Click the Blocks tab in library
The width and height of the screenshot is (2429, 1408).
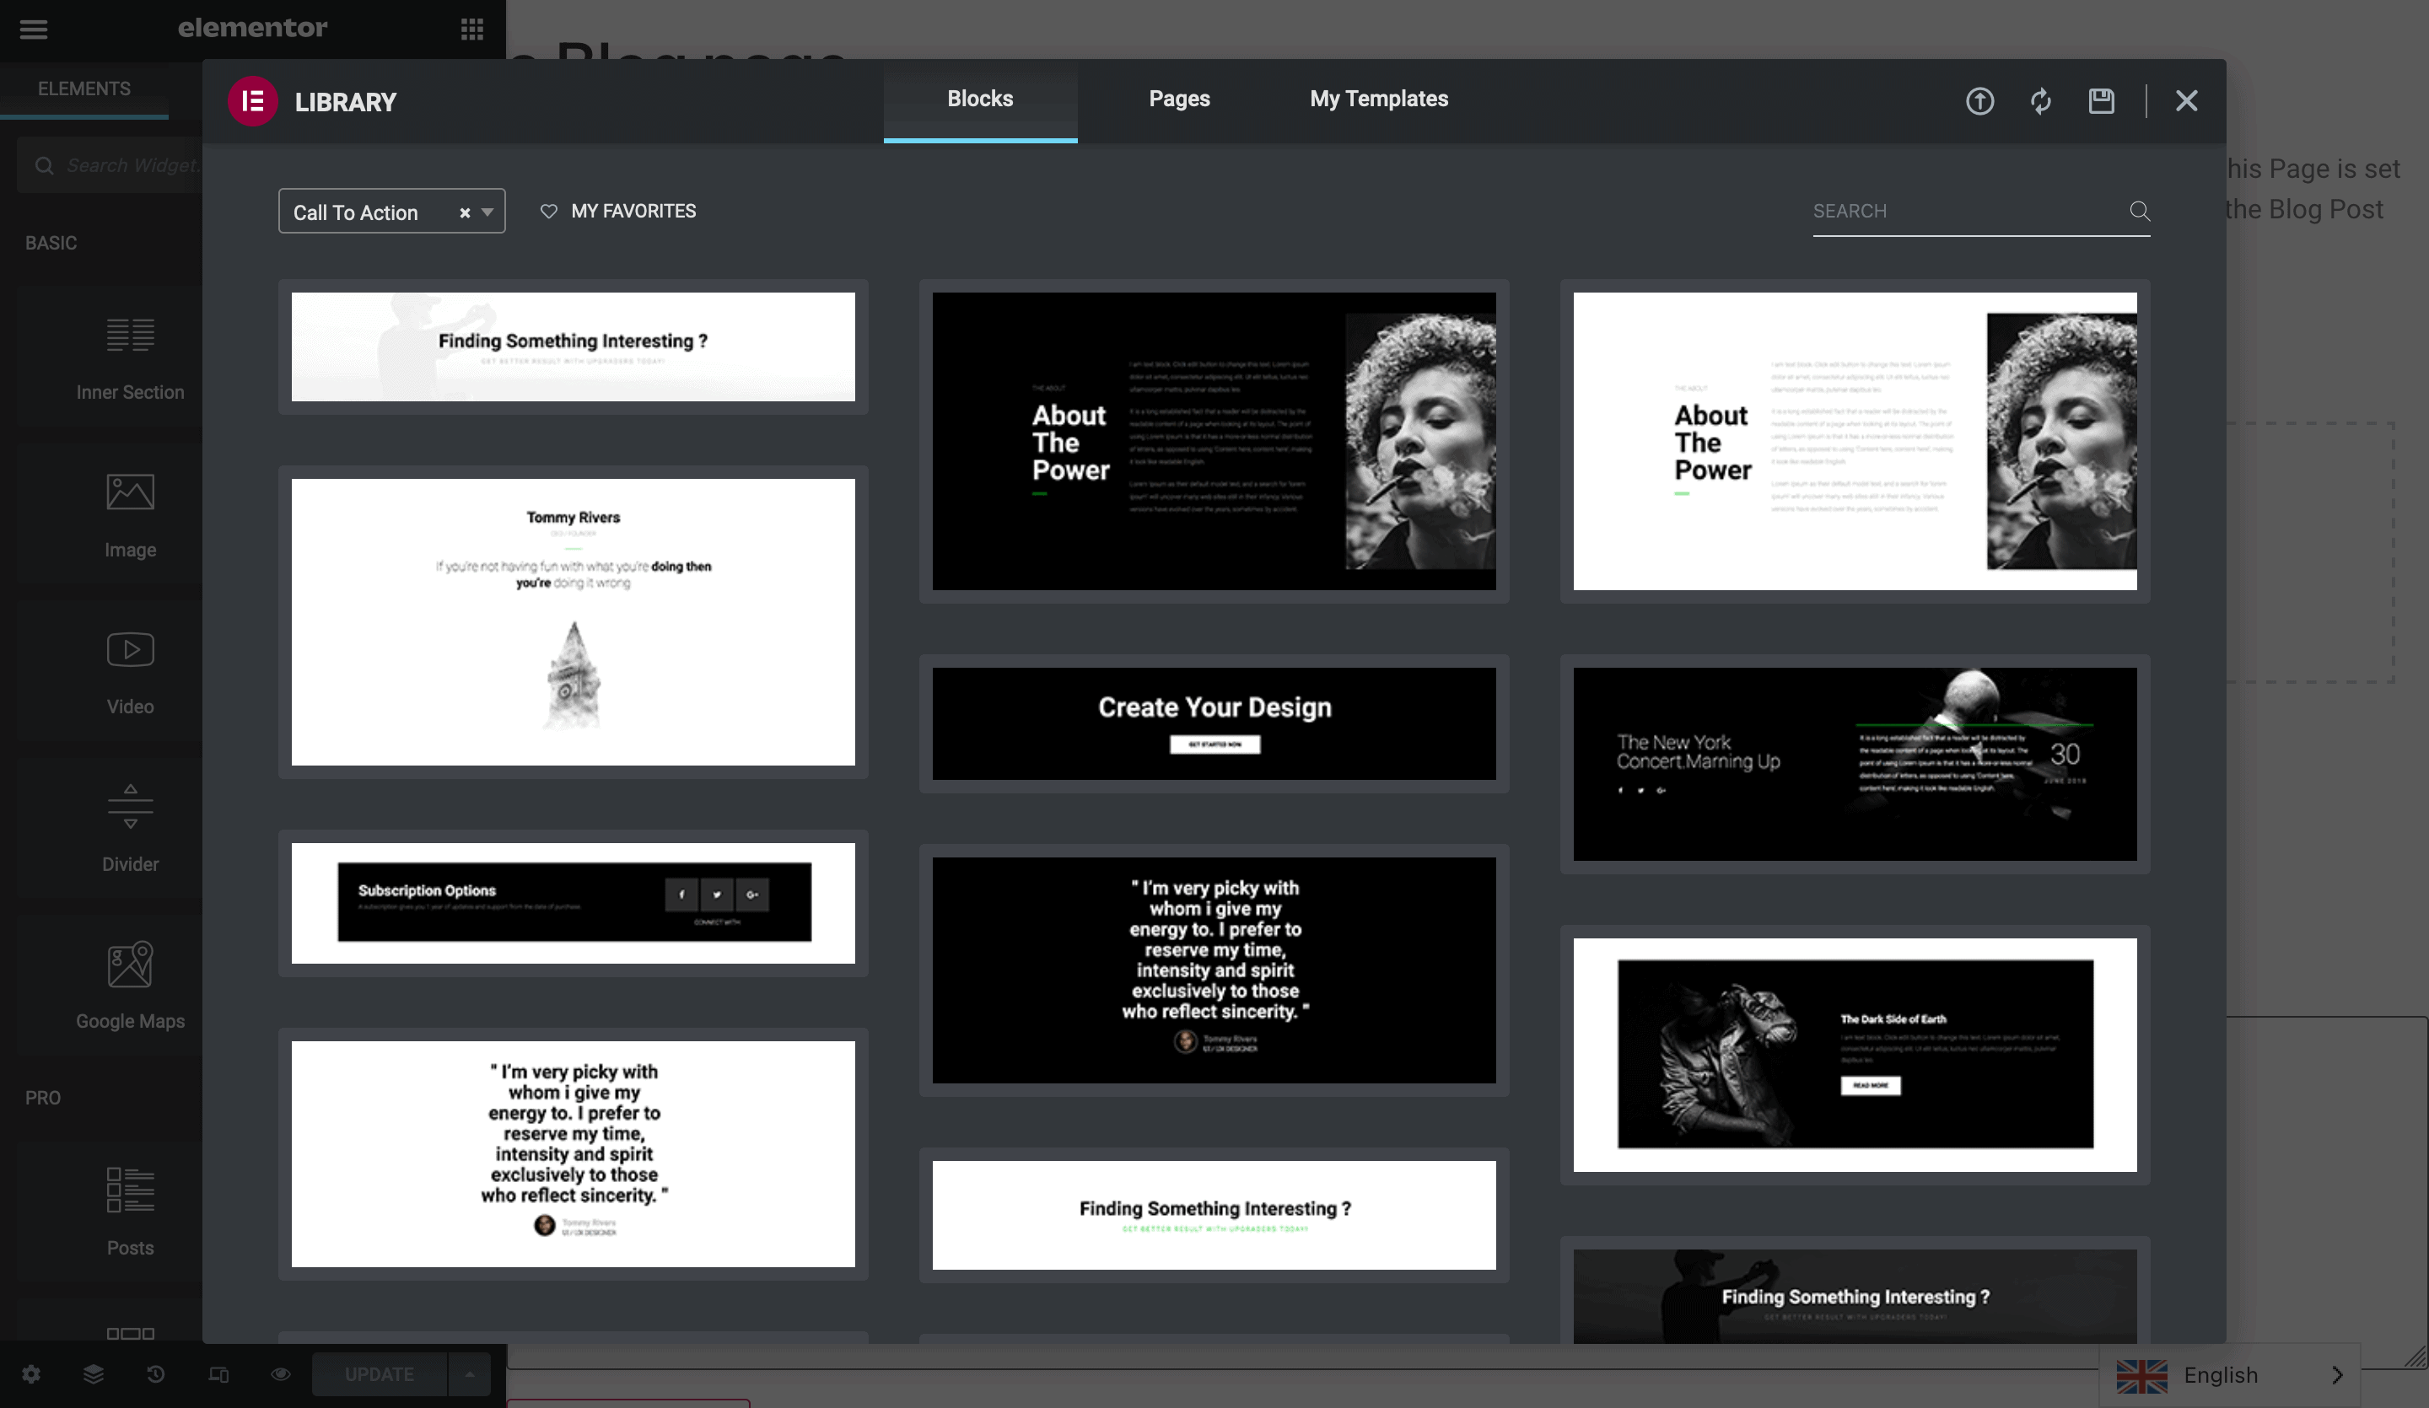tap(981, 97)
